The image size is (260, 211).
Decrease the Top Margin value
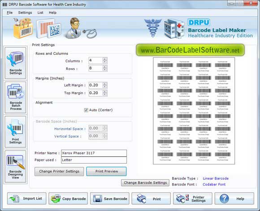[105, 95]
